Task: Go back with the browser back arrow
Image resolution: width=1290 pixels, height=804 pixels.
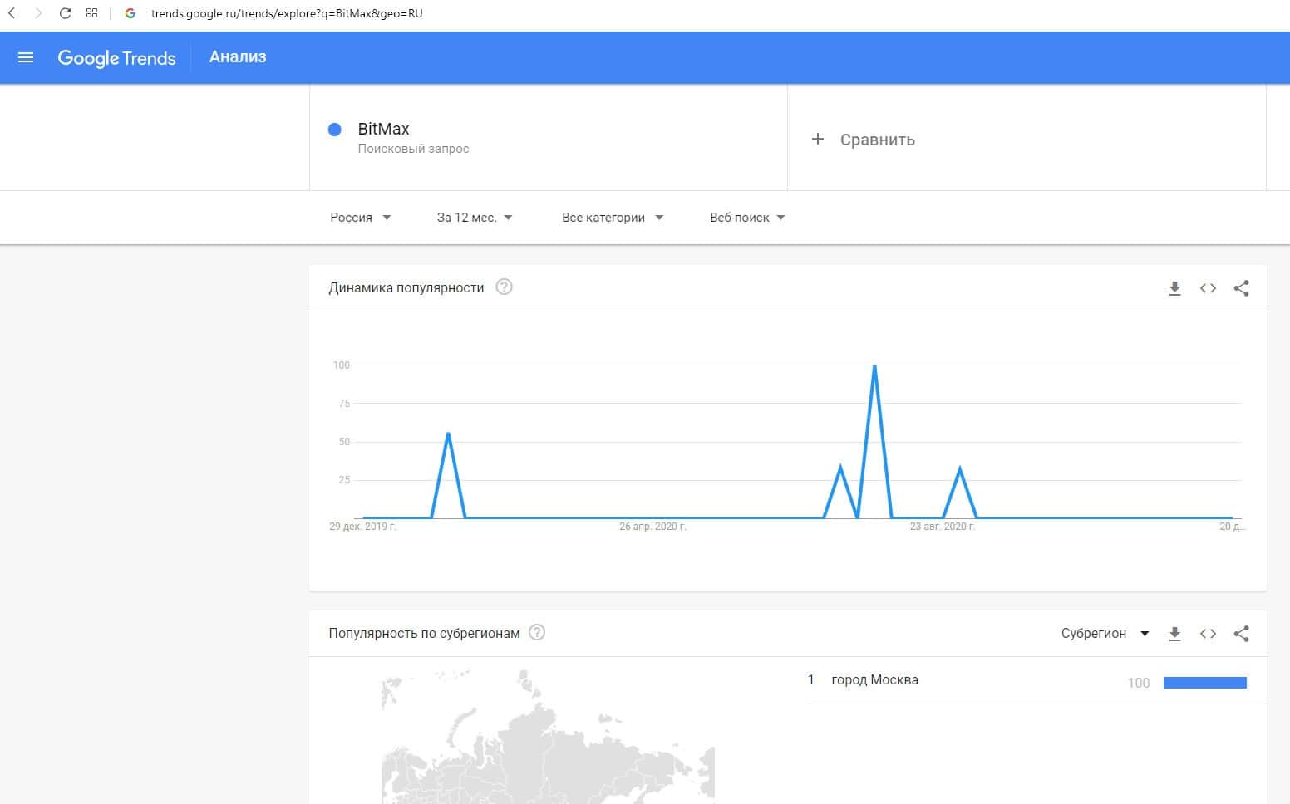Action: [12, 13]
